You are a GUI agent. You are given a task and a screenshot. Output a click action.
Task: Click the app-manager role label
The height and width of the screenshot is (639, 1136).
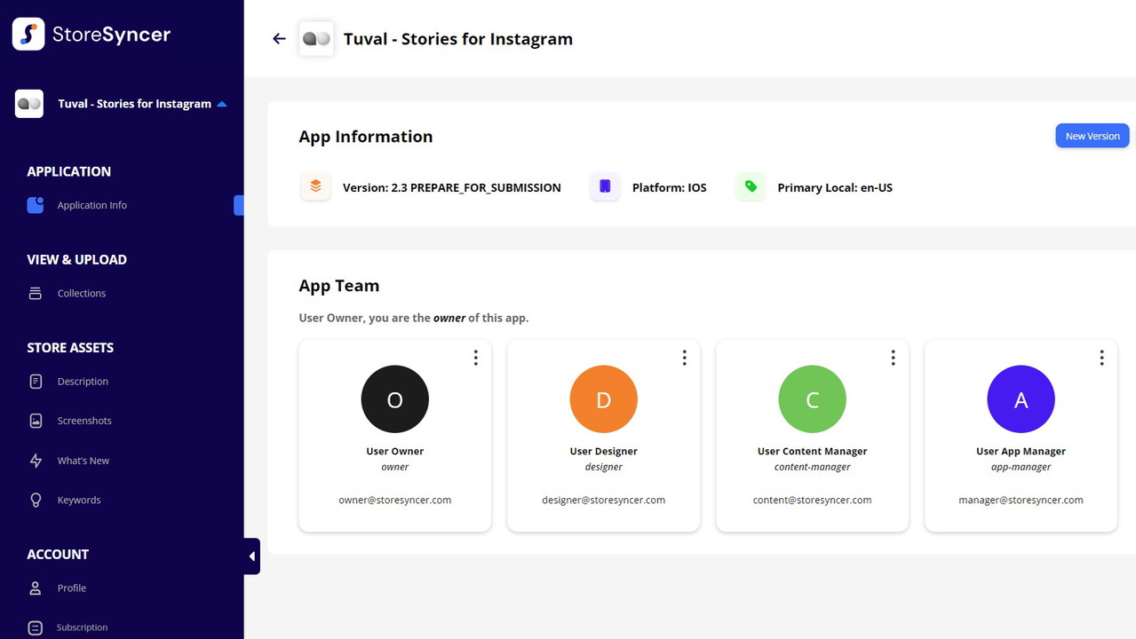[1021, 467]
